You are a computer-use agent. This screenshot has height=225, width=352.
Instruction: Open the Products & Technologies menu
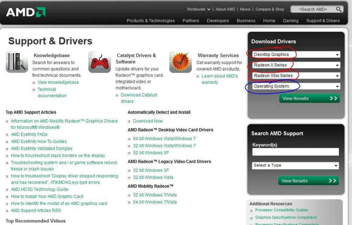(151, 21)
